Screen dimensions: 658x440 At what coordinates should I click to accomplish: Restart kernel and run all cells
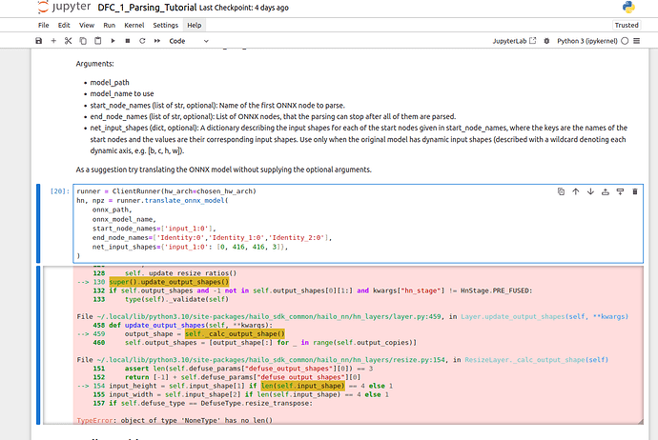tap(157, 42)
